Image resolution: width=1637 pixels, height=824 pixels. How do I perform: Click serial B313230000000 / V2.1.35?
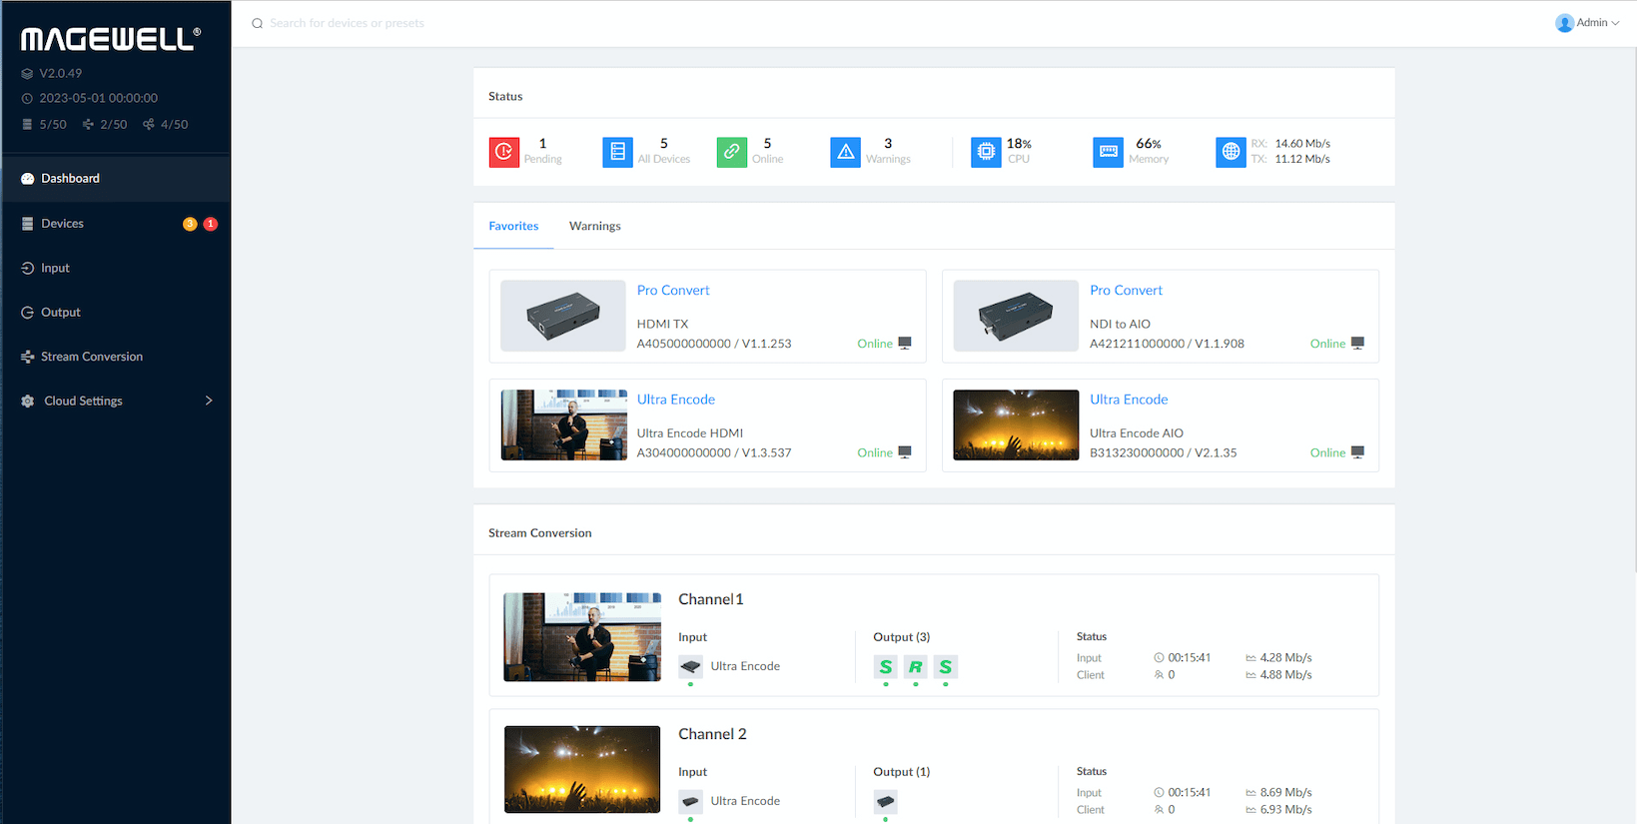click(1163, 452)
